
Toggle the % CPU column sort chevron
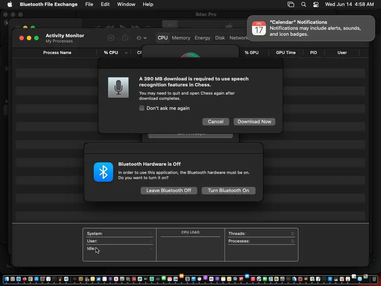tap(126, 53)
